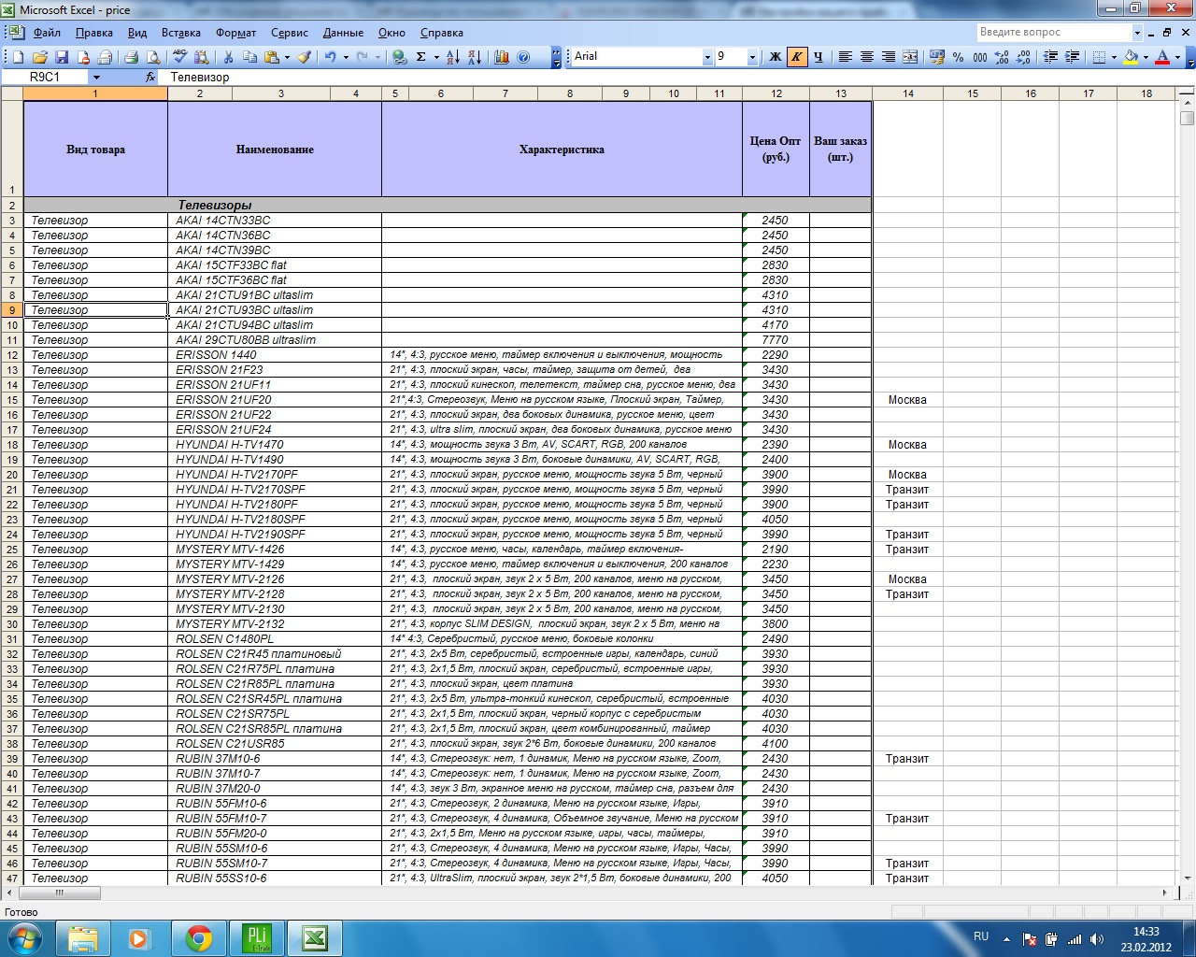1196x957 pixels.
Task: Open the Fill Color dropdown arrow
Action: tap(1146, 57)
